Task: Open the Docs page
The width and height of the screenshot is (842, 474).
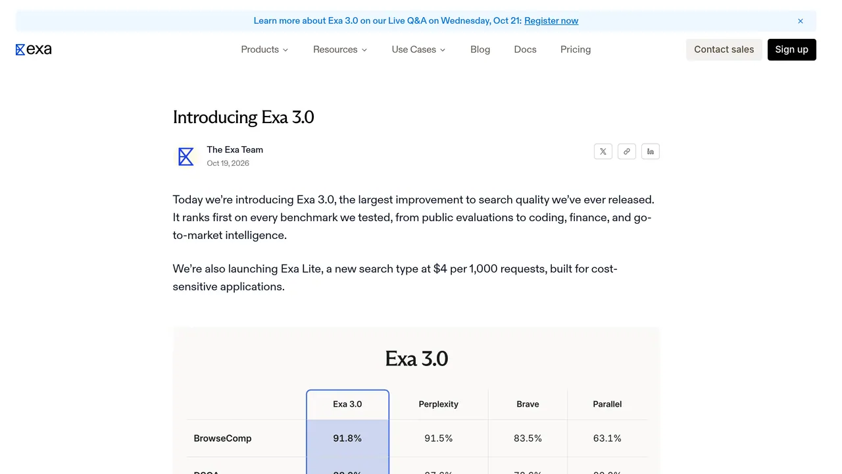Action: (525, 49)
